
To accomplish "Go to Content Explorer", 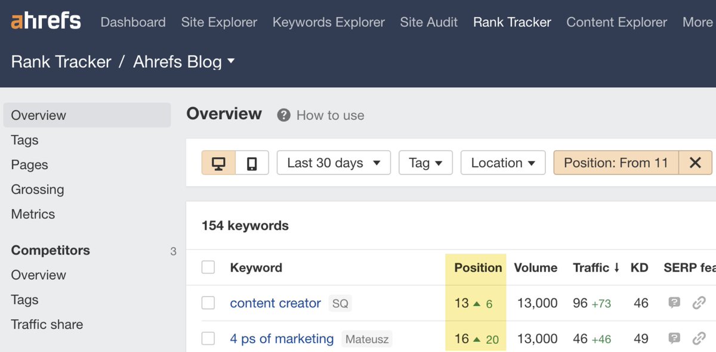I will 616,22.
